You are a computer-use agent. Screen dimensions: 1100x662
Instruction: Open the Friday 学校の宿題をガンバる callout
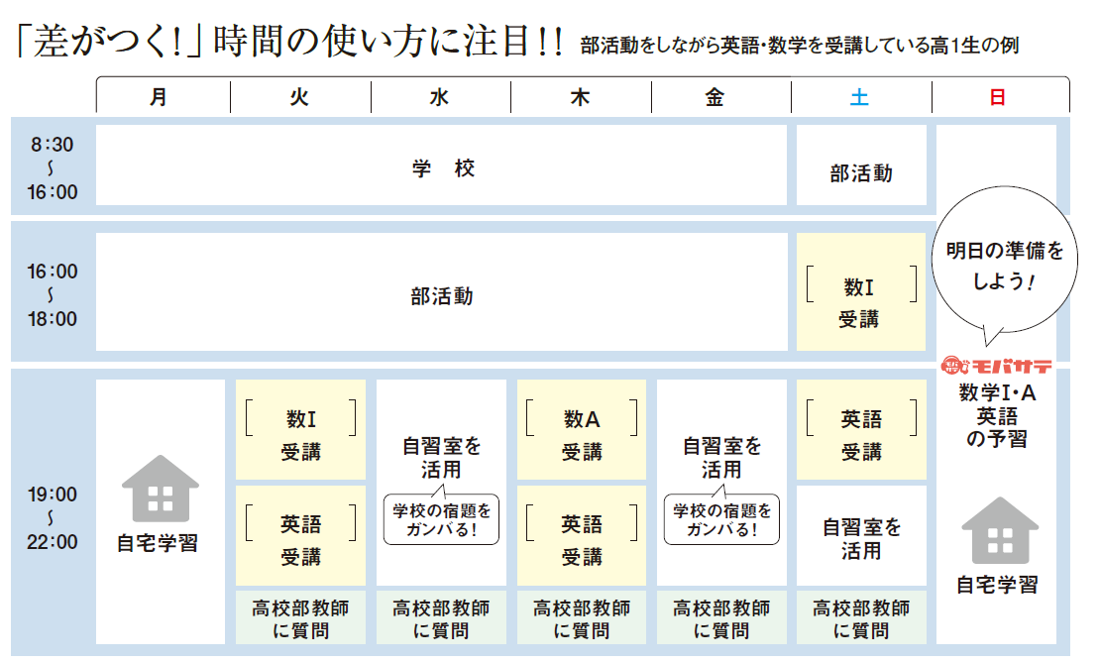point(720,518)
